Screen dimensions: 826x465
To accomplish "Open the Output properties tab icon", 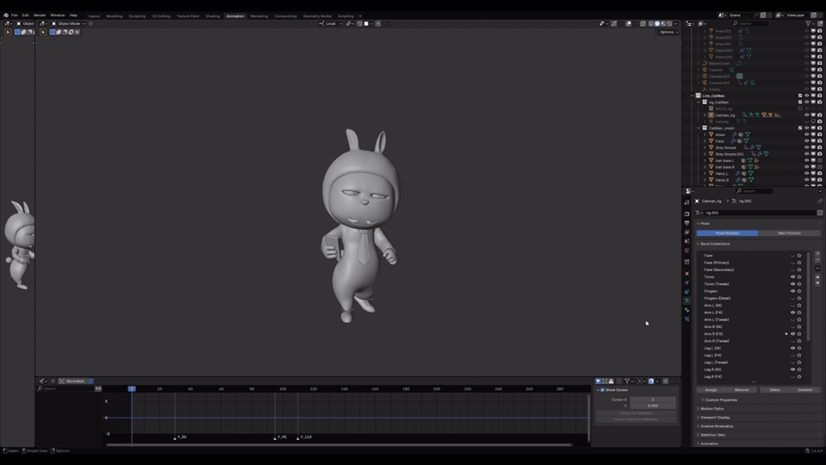I will click(687, 223).
